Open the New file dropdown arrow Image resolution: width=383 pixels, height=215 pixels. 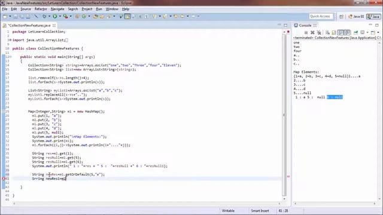click(10, 16)
